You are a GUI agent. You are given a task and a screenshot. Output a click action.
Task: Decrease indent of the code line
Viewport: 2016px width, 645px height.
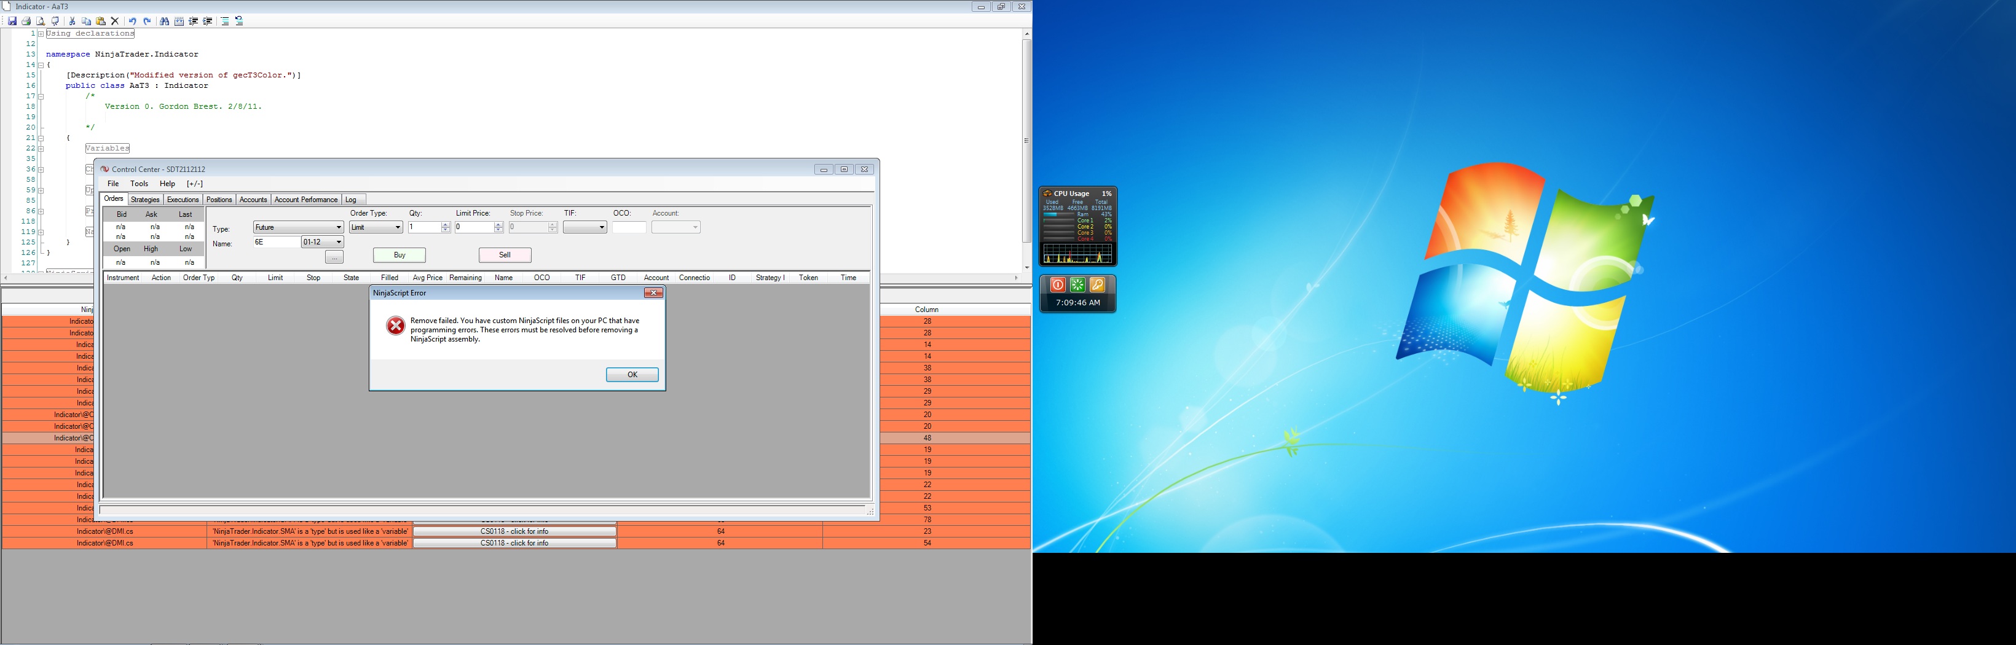[194, 21]
